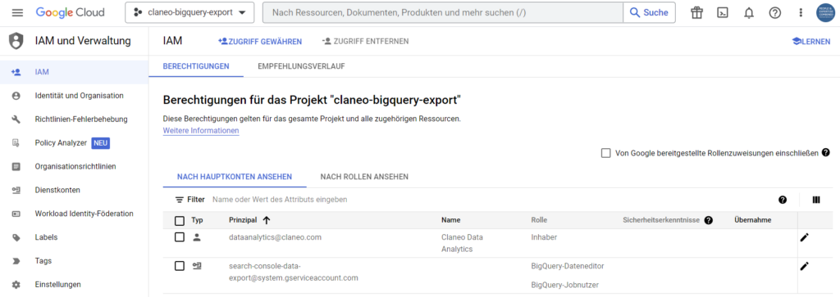This screenshot has height=297, width=840.
Task: Open the notifications bell
Action: (749, 13)
